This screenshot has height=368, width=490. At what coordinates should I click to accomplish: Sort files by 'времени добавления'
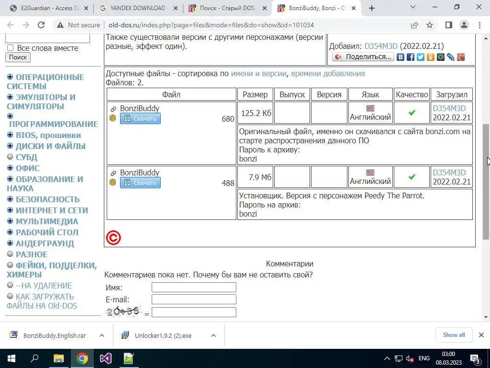328,73
